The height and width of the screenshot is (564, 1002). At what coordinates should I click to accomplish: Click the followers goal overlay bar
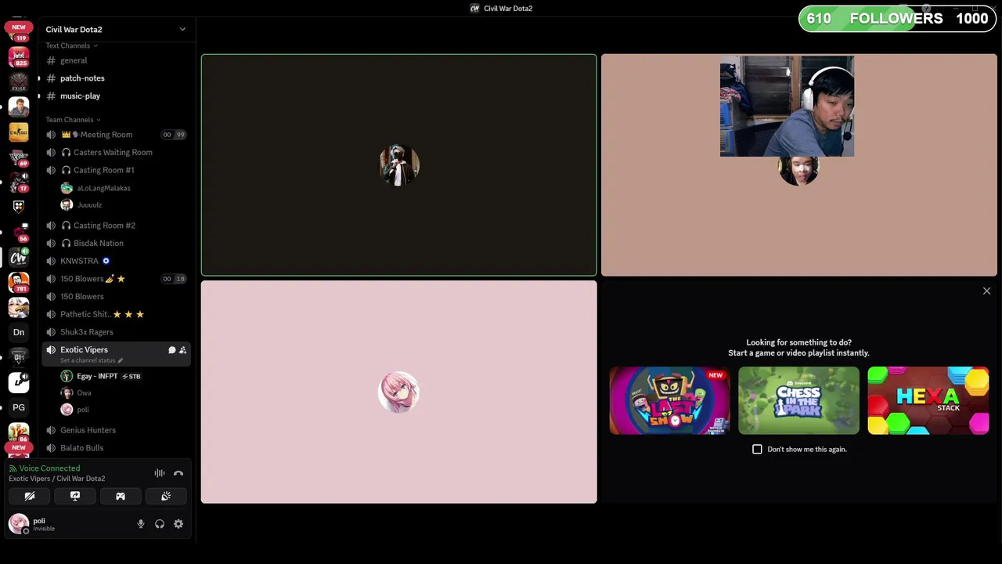(x=897, y=19)
